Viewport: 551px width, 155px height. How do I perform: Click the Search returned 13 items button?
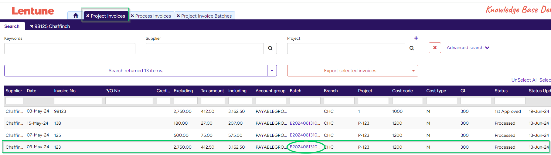pyautogui.click(x=136, y=71)
